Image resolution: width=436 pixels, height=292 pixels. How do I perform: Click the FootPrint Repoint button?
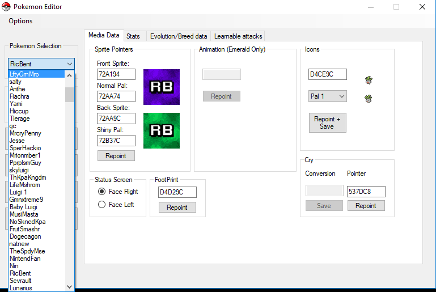[177, 208]
